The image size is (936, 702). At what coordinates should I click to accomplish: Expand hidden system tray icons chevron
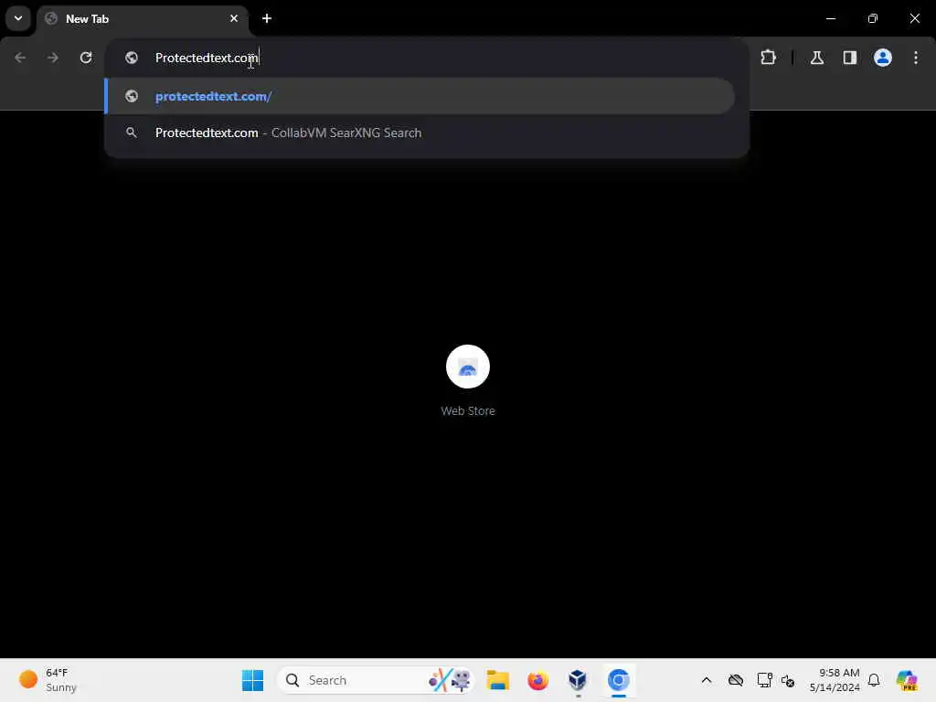pos(707,680)
